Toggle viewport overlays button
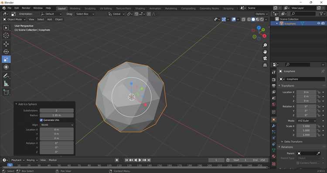 tap(234, 19)
